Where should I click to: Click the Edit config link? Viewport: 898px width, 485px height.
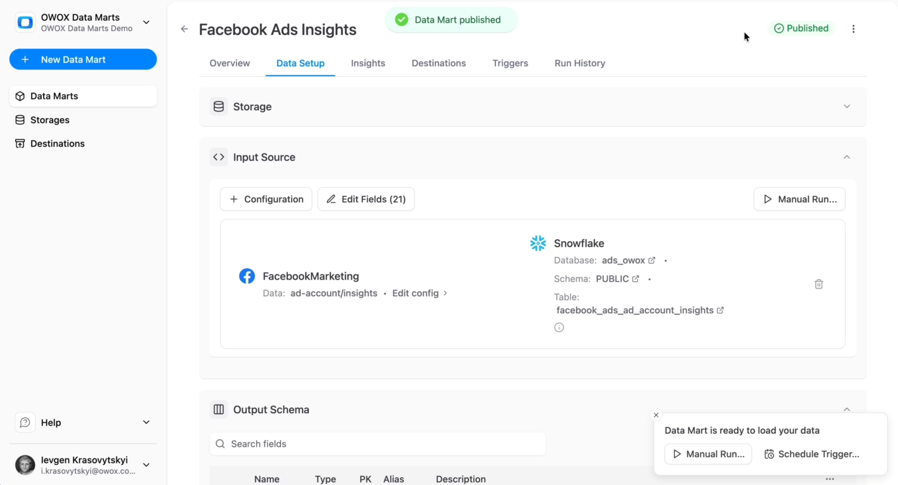coord(420,293)
